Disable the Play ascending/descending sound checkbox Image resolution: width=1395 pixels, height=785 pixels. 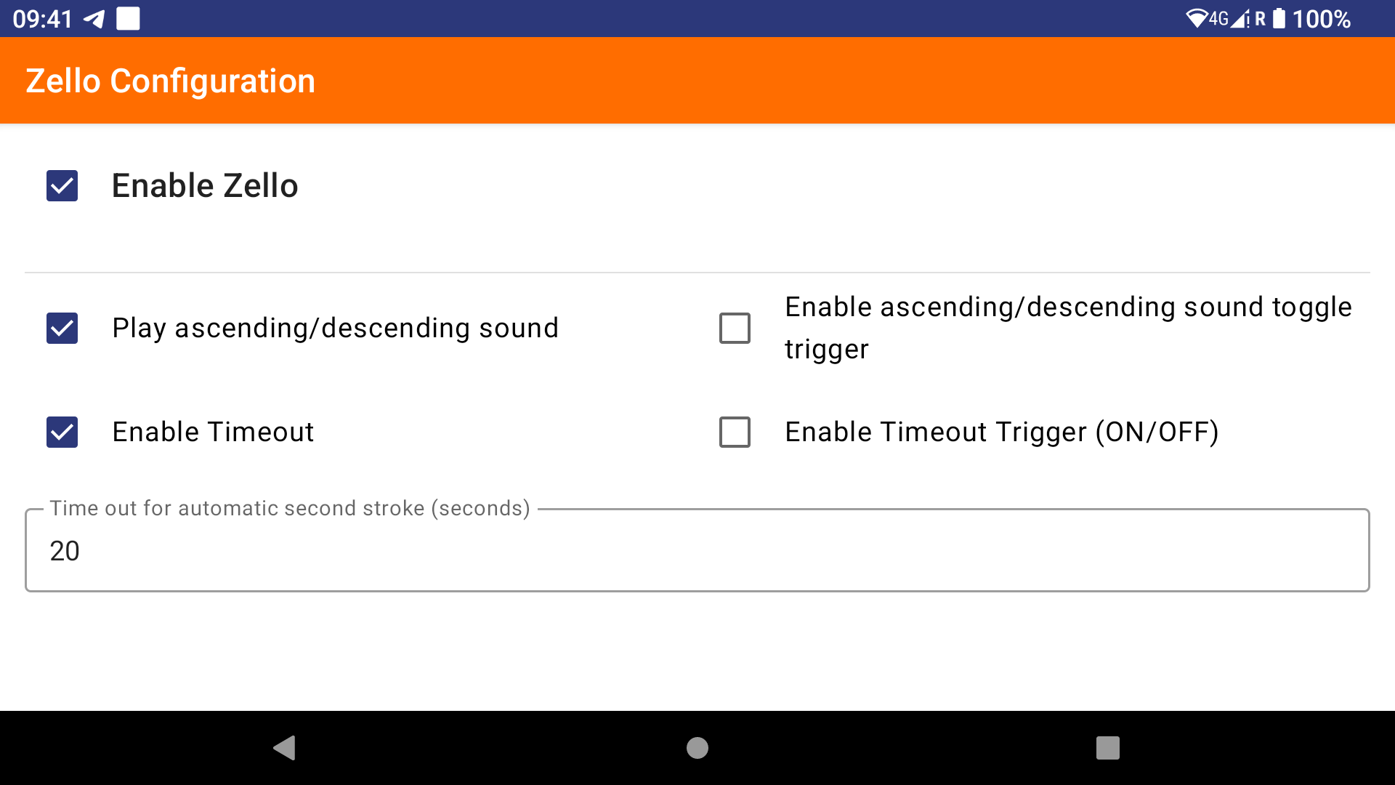pyautogui.click(x=62, y=328)
